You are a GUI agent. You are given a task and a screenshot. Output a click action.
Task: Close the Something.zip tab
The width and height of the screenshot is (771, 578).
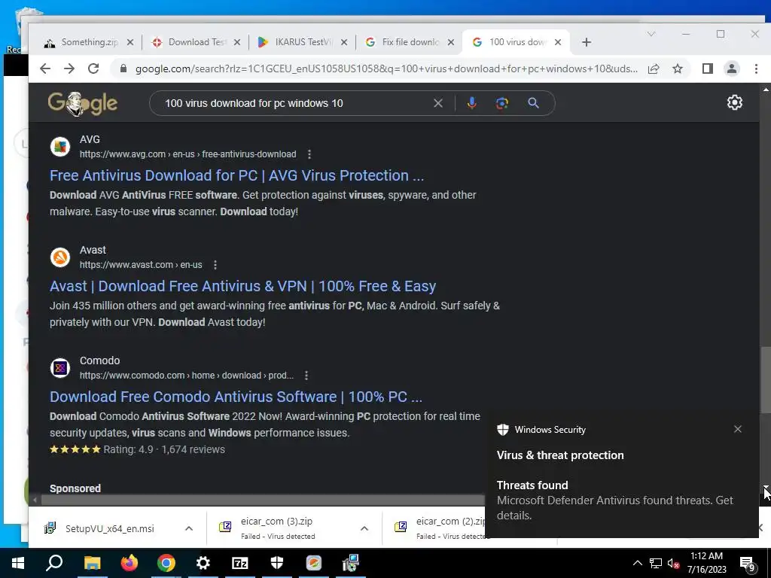tap(130, 42)
